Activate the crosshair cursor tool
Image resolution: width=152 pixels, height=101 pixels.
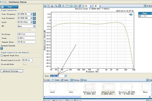[63, 6]
